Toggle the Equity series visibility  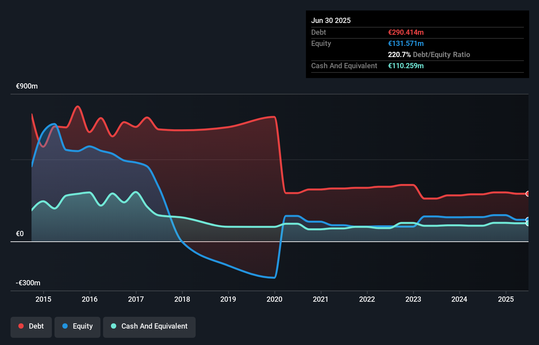pyautogui.click(x=77, y=326)
